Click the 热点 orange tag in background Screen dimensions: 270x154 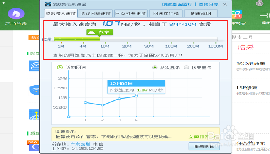pos(34,38)
